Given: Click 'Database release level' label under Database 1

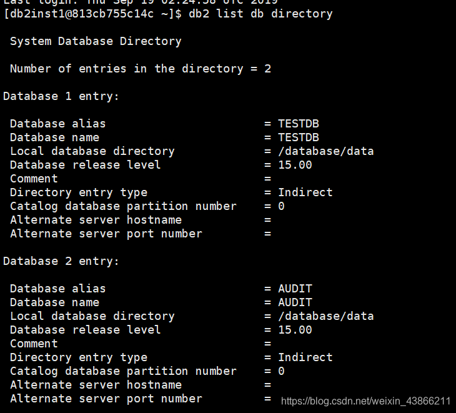Looking at the screenshot, I should [86, 165].
